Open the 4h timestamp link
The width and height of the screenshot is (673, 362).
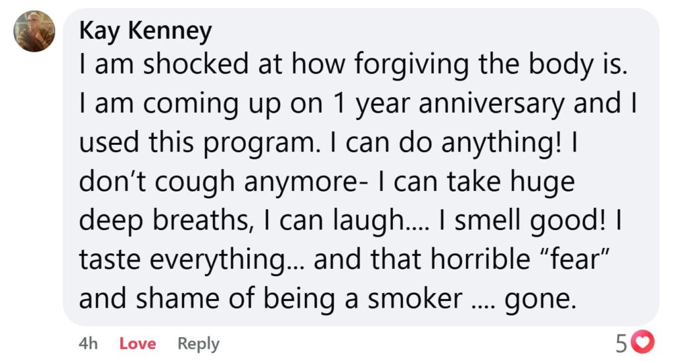tap(88, 344)
